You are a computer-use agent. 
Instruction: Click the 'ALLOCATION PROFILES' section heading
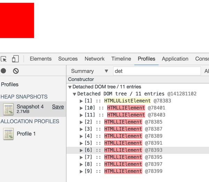30,121
